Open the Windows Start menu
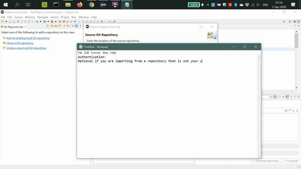Screen dimensions: 301x169 (6, 5)
